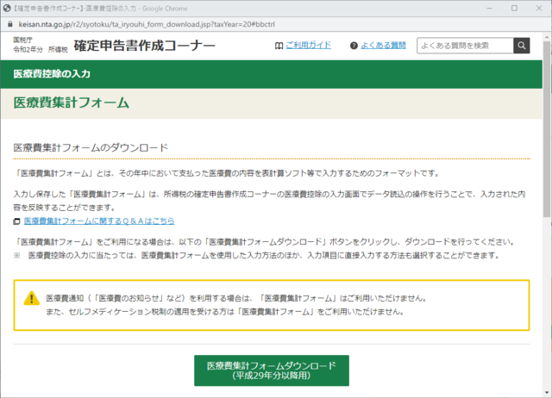Screen dimensions: 552x398
Task: Focus the よくある質問を検索 search field
Action: [465, 46]
